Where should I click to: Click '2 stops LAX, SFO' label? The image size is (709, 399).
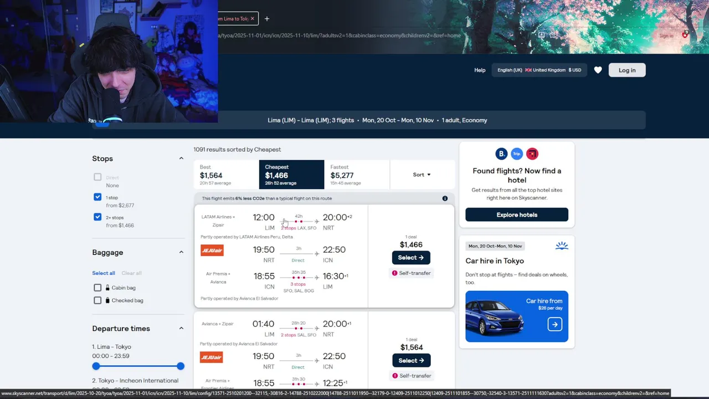coord(299,228)
